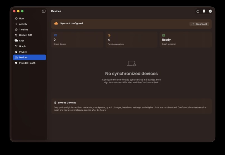Viewport: 225px width, 155px height.
Task: Maximize window with green button
Action: [22, 11]
